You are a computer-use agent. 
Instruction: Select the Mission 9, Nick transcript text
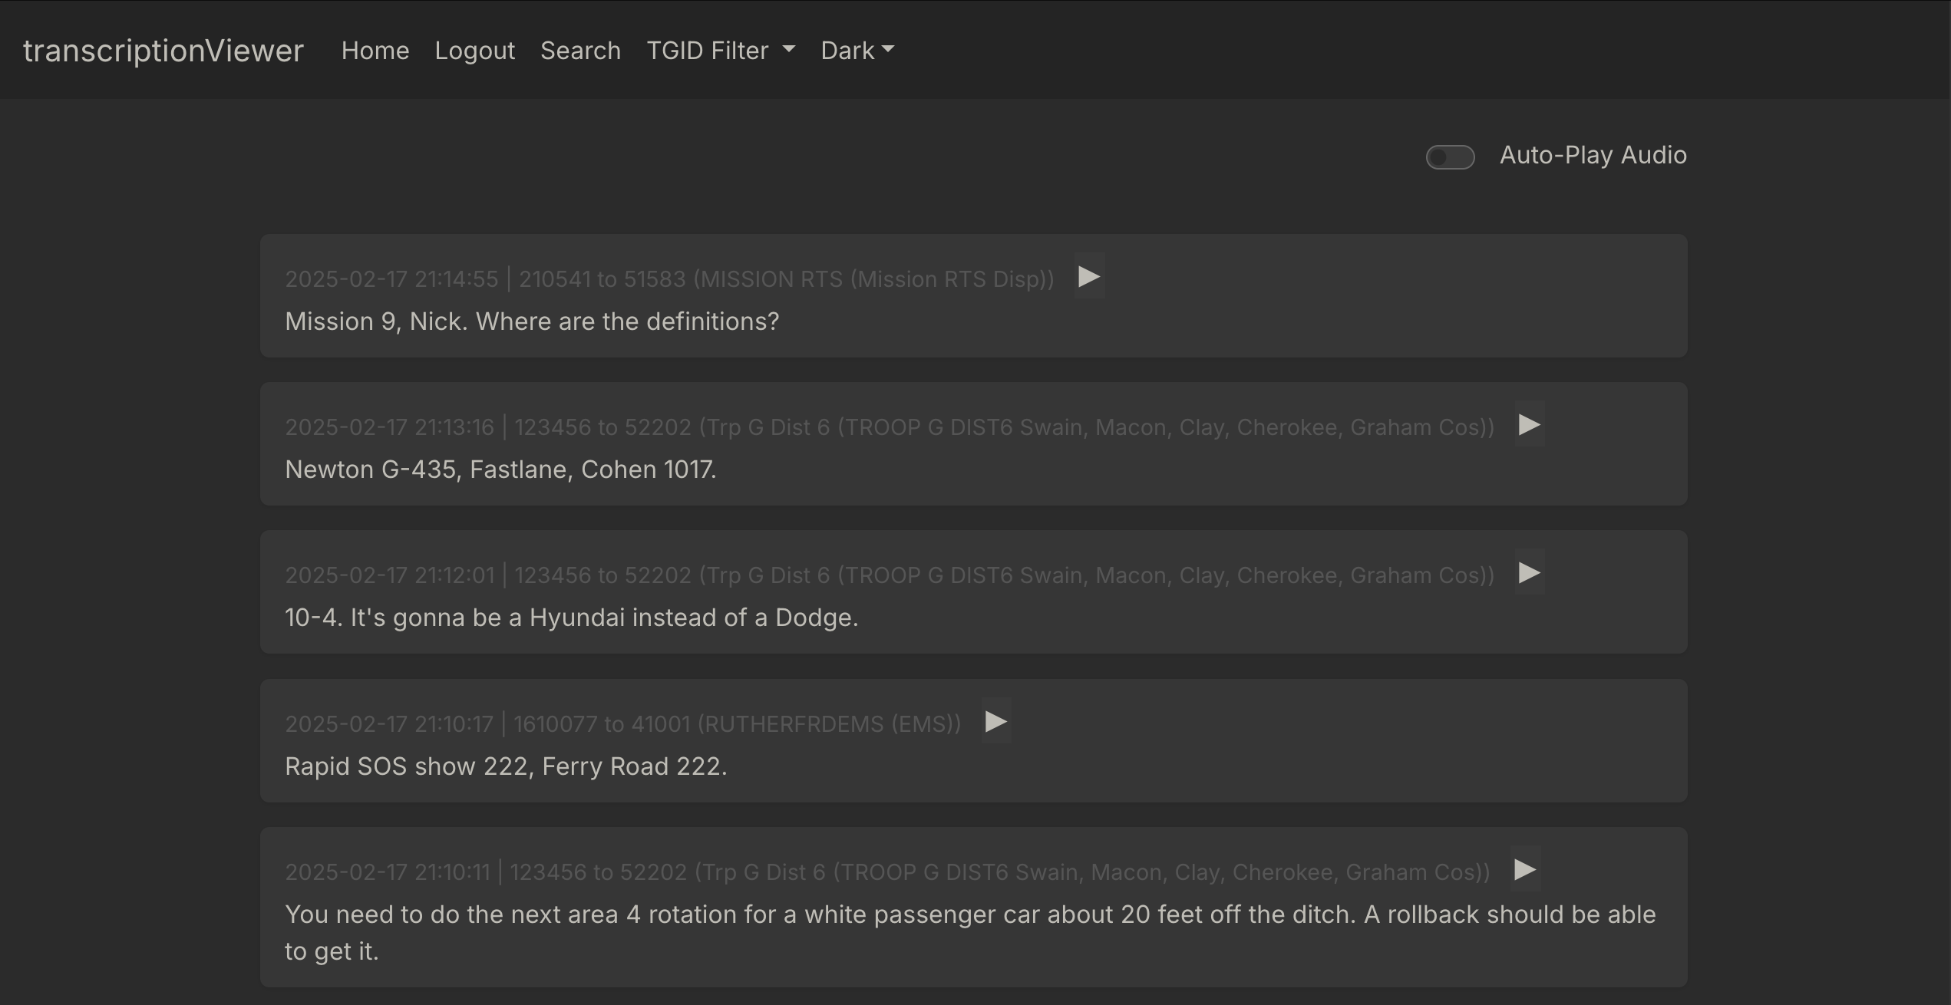[x=532, y=321]
